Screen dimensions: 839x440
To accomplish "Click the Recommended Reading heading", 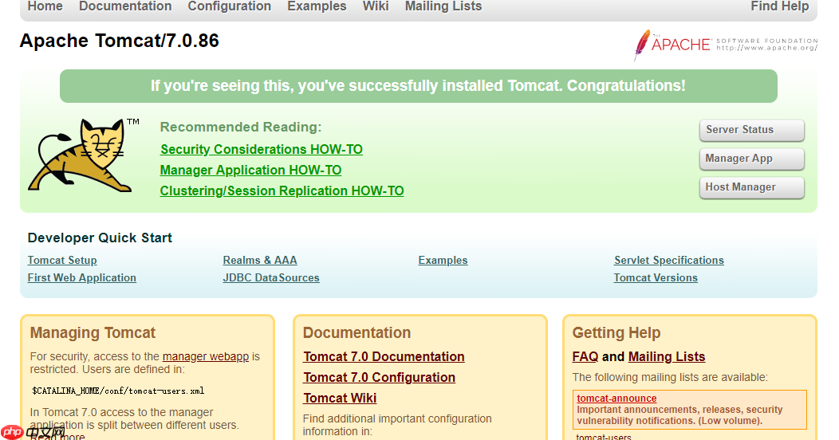I will [241, 128].
